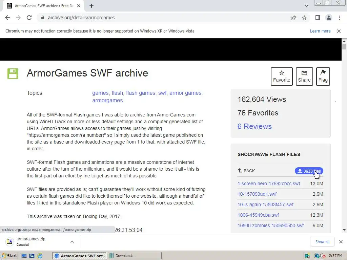This screenshot has width=347, height=260.
Task: Click the page scrollbar down arrow
Action: click(x=344, y=230)
